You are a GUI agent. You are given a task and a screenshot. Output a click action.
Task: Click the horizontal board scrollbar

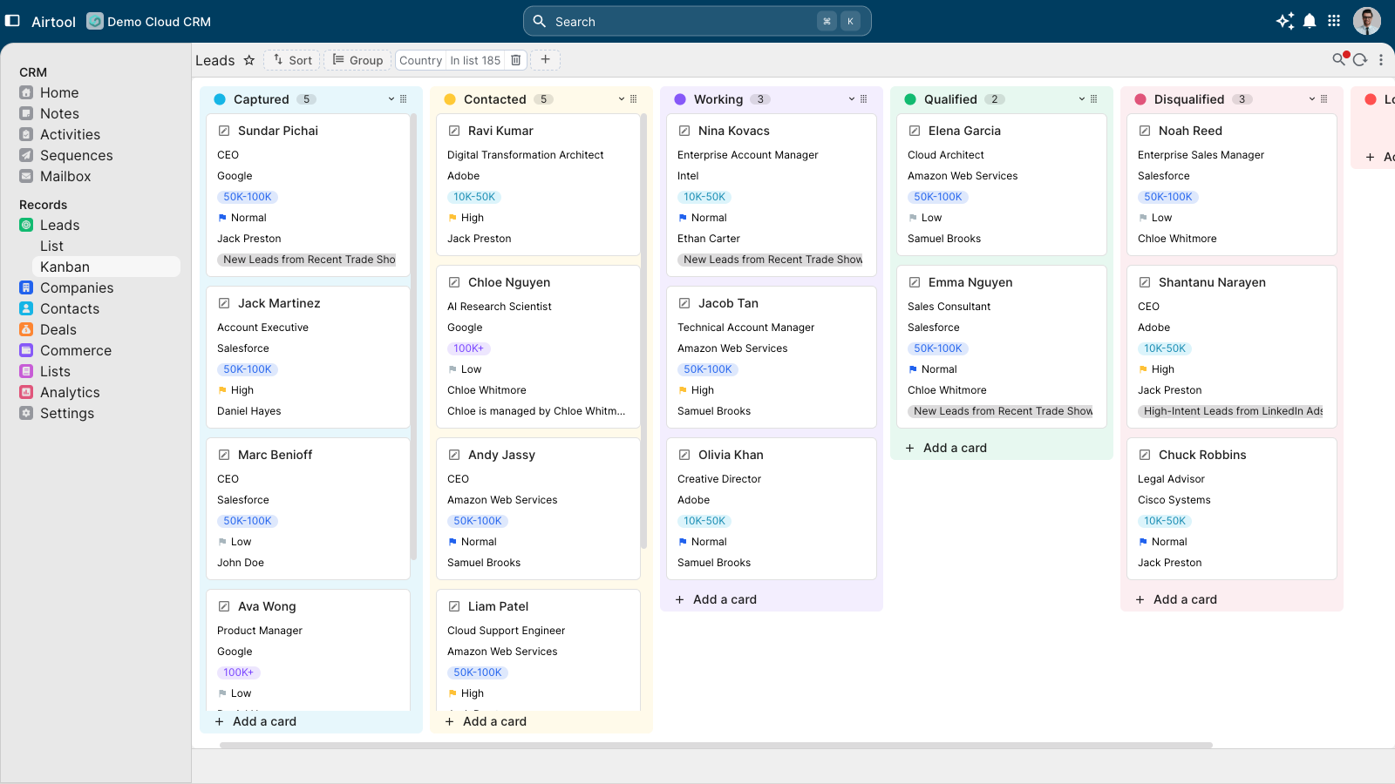716,745
